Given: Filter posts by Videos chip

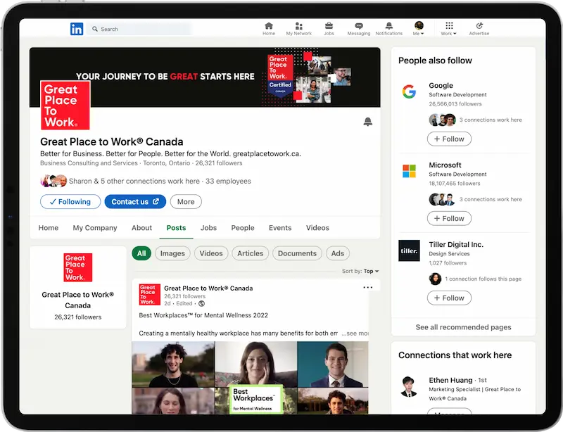Looking at the screenshot, I should [x=211, y=253].
